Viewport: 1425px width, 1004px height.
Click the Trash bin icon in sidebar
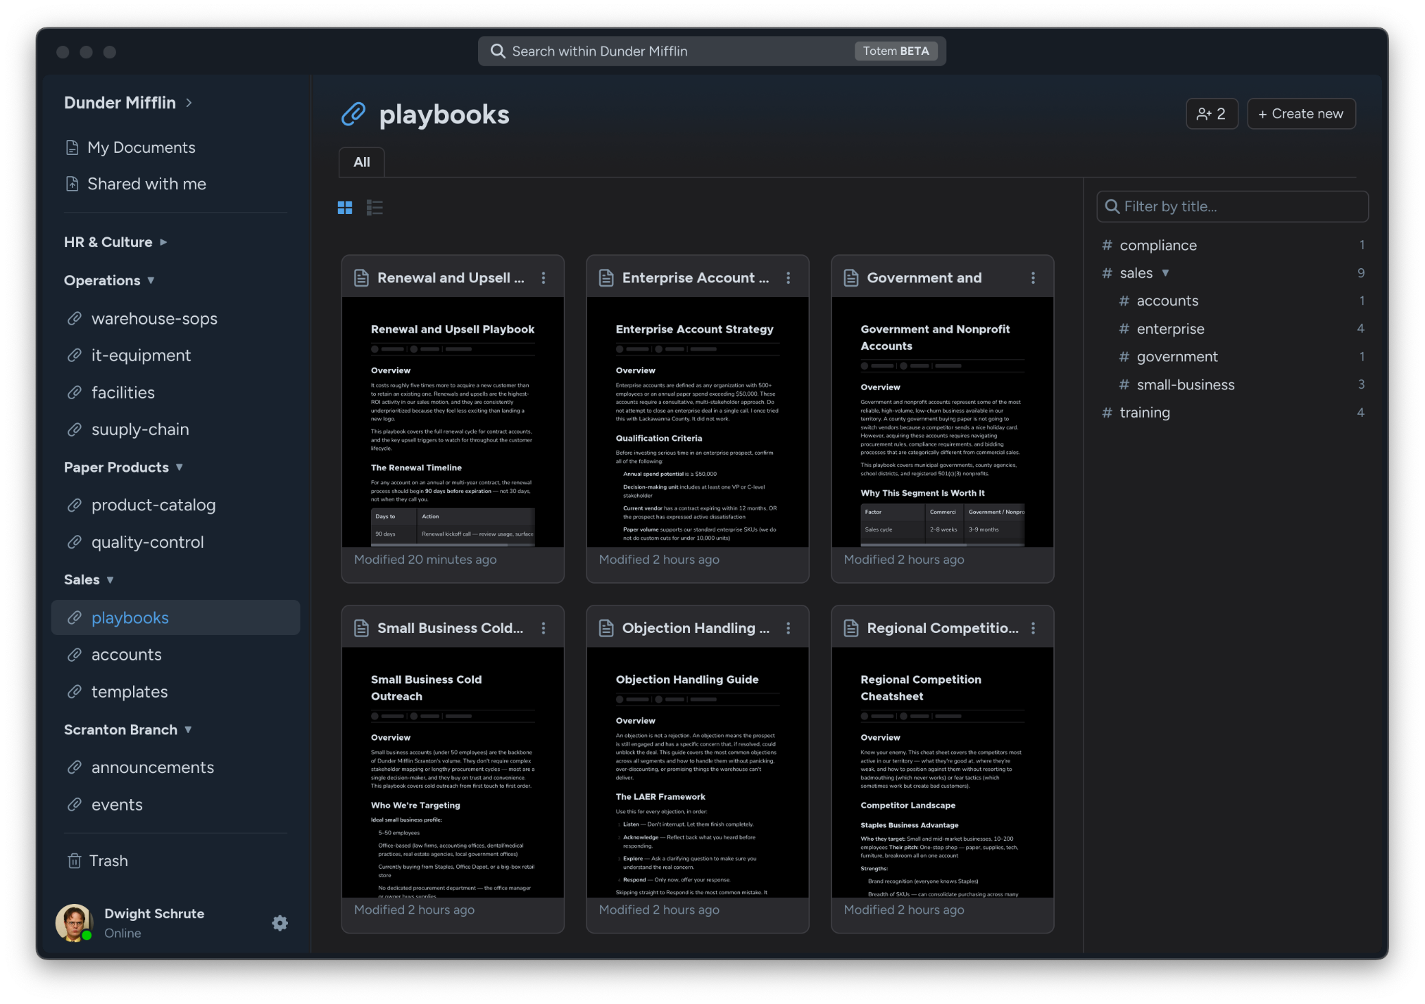click(x=74, y=861)
